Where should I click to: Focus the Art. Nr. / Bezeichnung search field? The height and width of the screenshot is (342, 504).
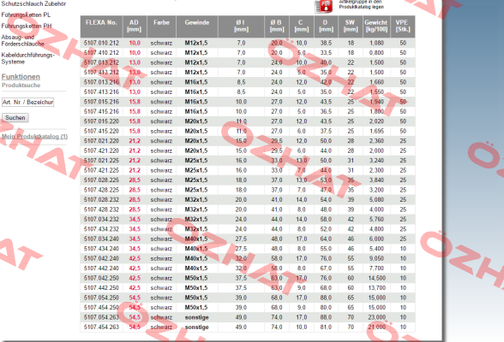pos(27,103)
